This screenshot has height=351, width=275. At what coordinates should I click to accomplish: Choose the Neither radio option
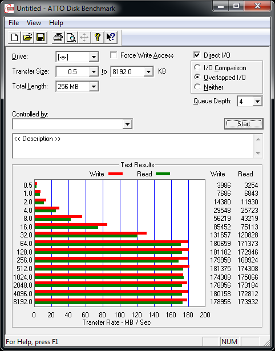(197, 87)
